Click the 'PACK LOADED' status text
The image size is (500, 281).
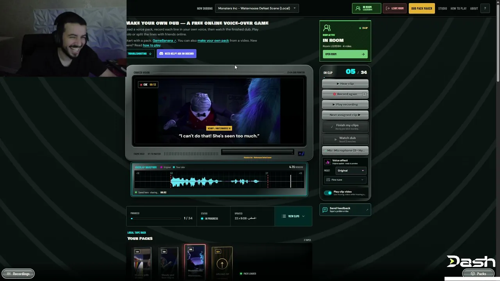[250, 274]
